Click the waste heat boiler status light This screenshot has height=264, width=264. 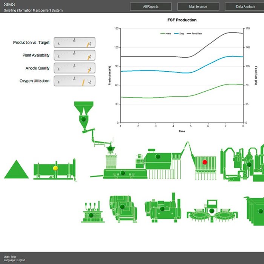coord(158,157)
